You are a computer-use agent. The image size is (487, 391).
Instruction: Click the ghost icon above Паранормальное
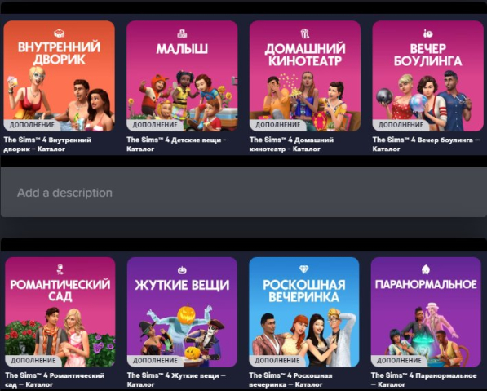pyautogui.click(x=426, y=269)
